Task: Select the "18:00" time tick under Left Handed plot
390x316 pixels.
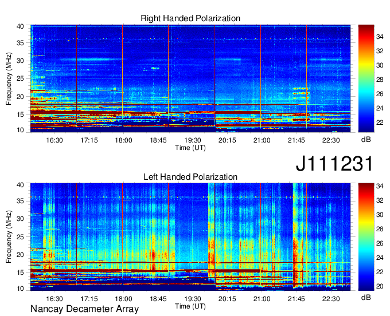Action: coord(124,299)
